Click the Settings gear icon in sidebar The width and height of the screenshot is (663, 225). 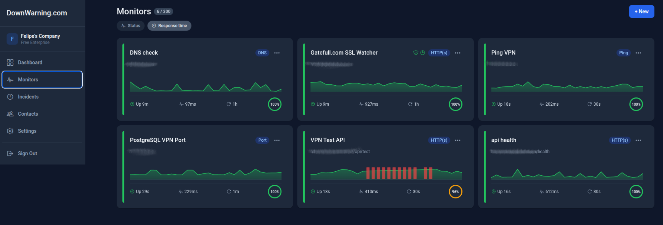(10, 131)
